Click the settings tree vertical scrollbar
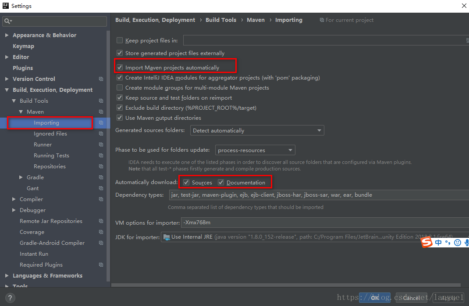 [x=108, y=155]
